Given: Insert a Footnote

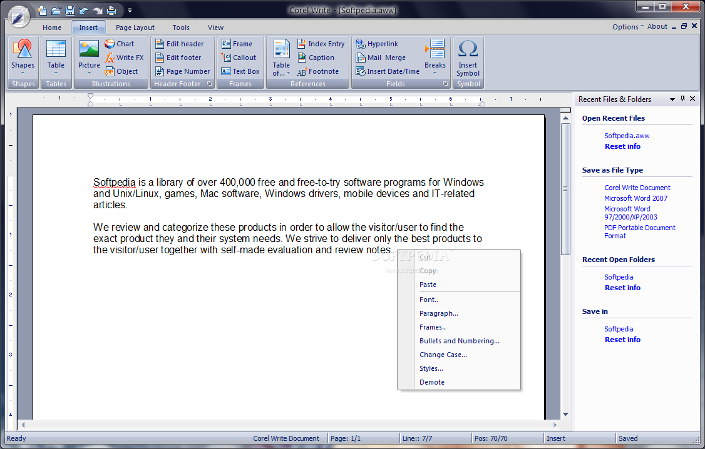Looking at the screenshot, I should click(x=318, y=71).
